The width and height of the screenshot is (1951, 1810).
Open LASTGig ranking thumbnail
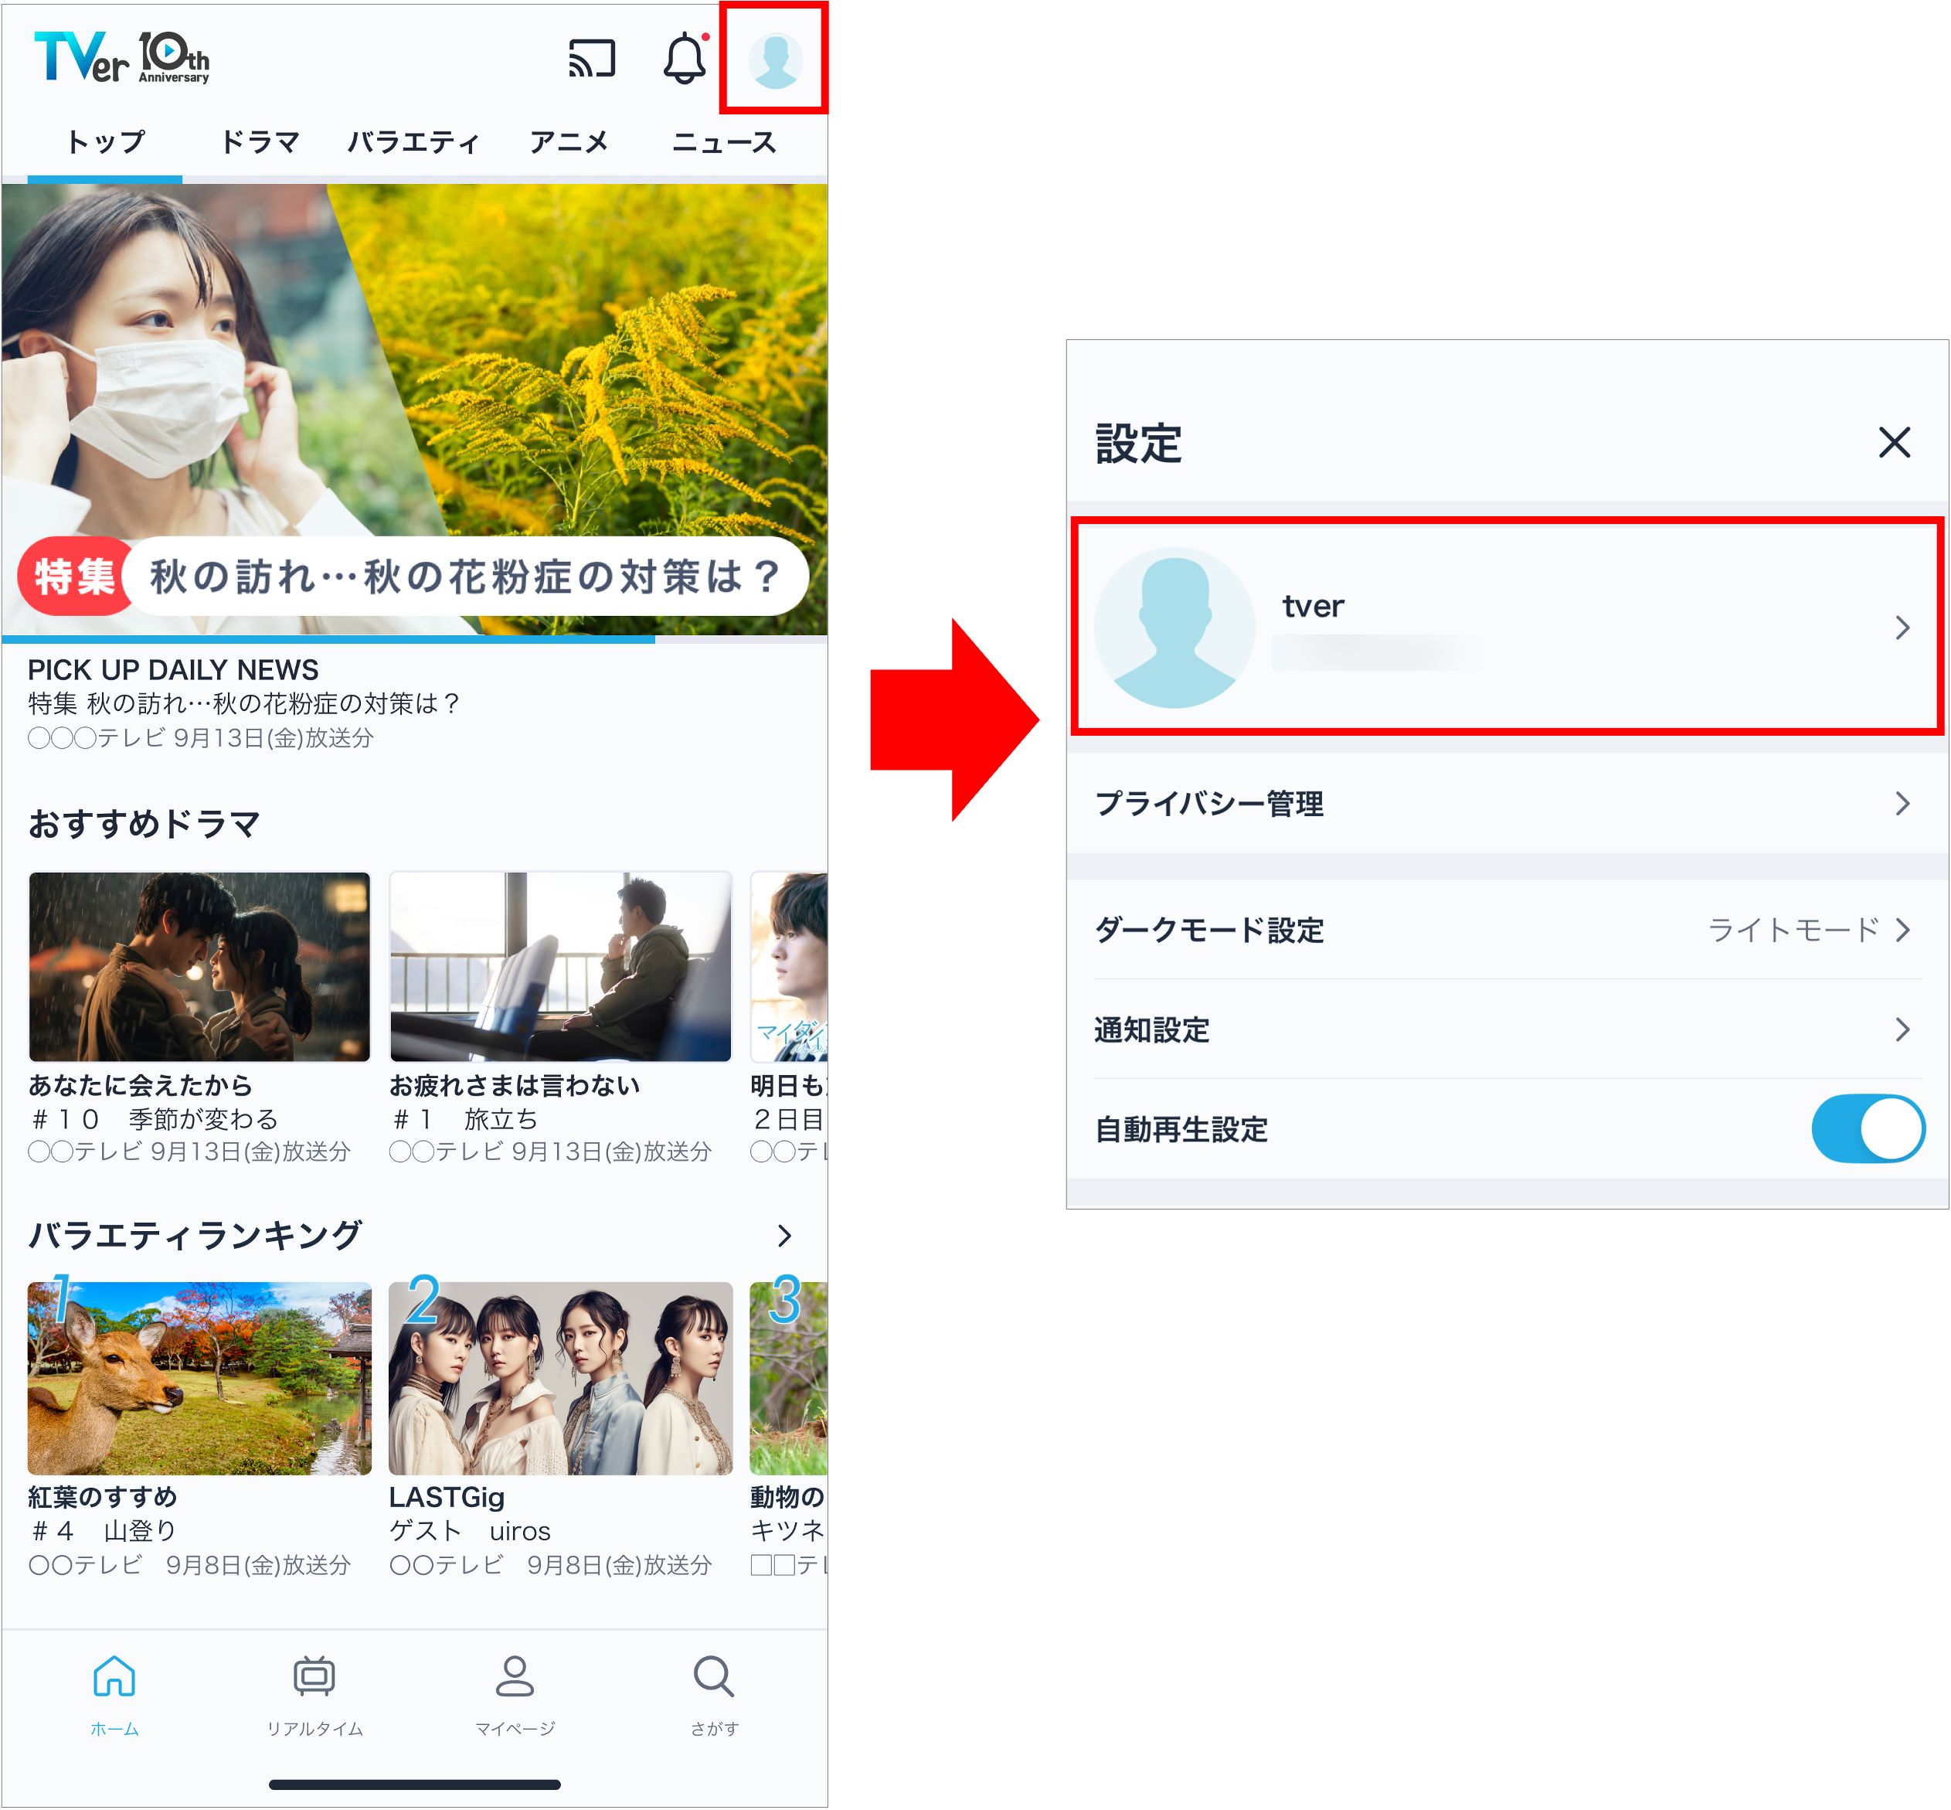coord(560,1377)
